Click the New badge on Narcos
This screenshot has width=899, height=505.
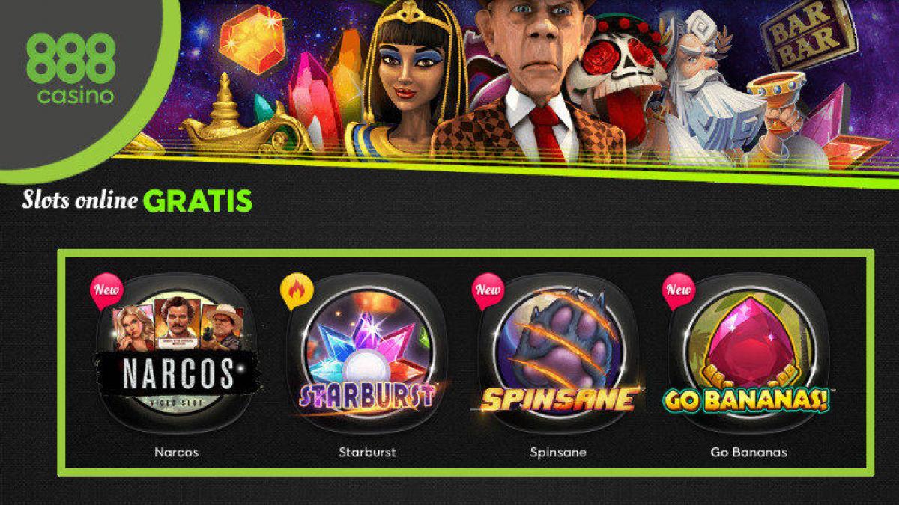(106, 293)
